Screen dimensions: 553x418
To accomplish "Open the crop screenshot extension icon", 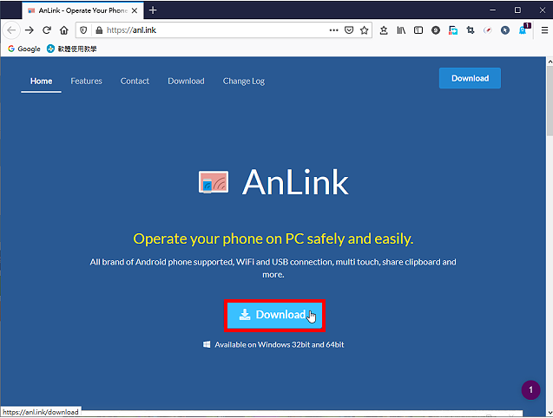I will [x=471, y=30].
